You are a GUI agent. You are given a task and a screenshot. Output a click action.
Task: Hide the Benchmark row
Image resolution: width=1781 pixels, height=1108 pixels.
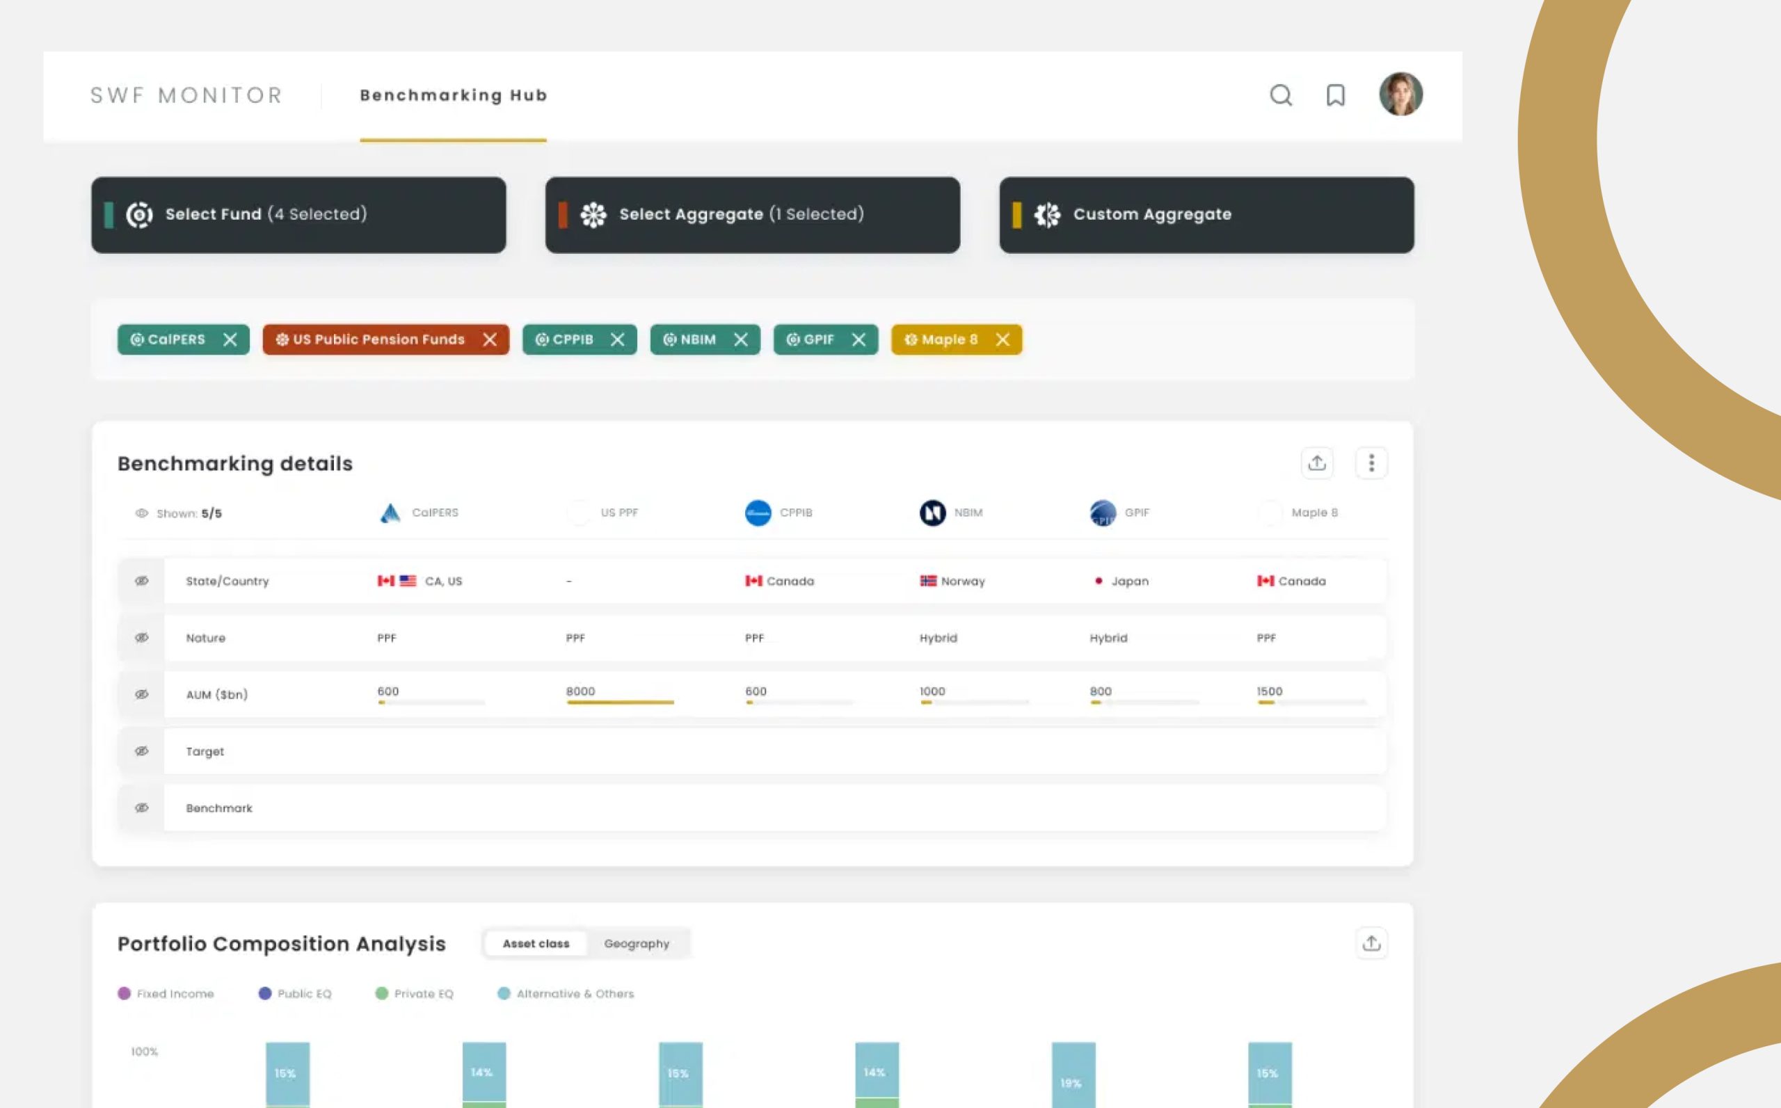pos(141,808)
